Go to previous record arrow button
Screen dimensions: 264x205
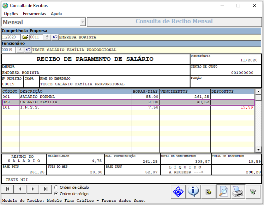click(x=20, y=189)
